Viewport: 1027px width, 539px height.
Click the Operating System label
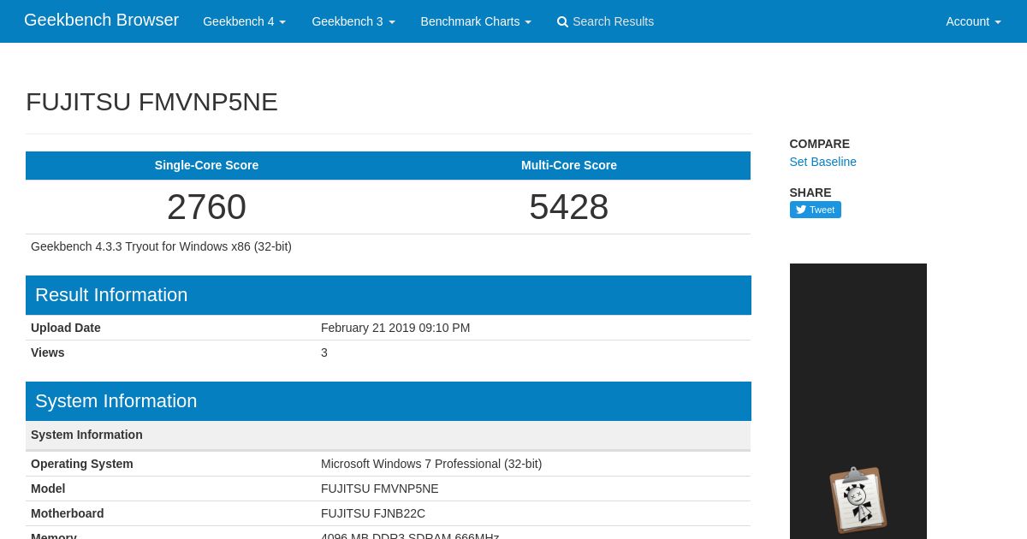point(82,464)
